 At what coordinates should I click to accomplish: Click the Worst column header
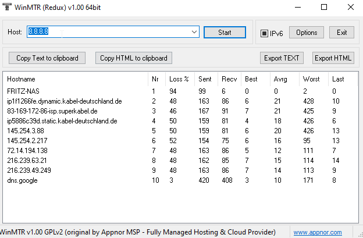[x=310, y=79]
